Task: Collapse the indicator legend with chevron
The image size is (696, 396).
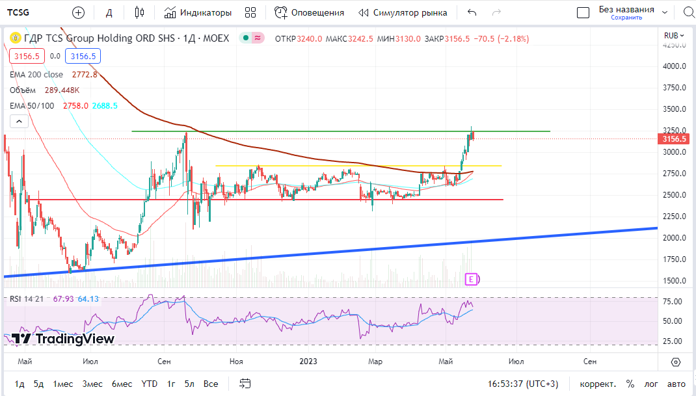Action: click(19, 121)
